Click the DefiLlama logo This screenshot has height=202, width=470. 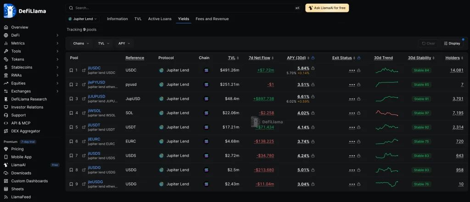pos(25,11)
